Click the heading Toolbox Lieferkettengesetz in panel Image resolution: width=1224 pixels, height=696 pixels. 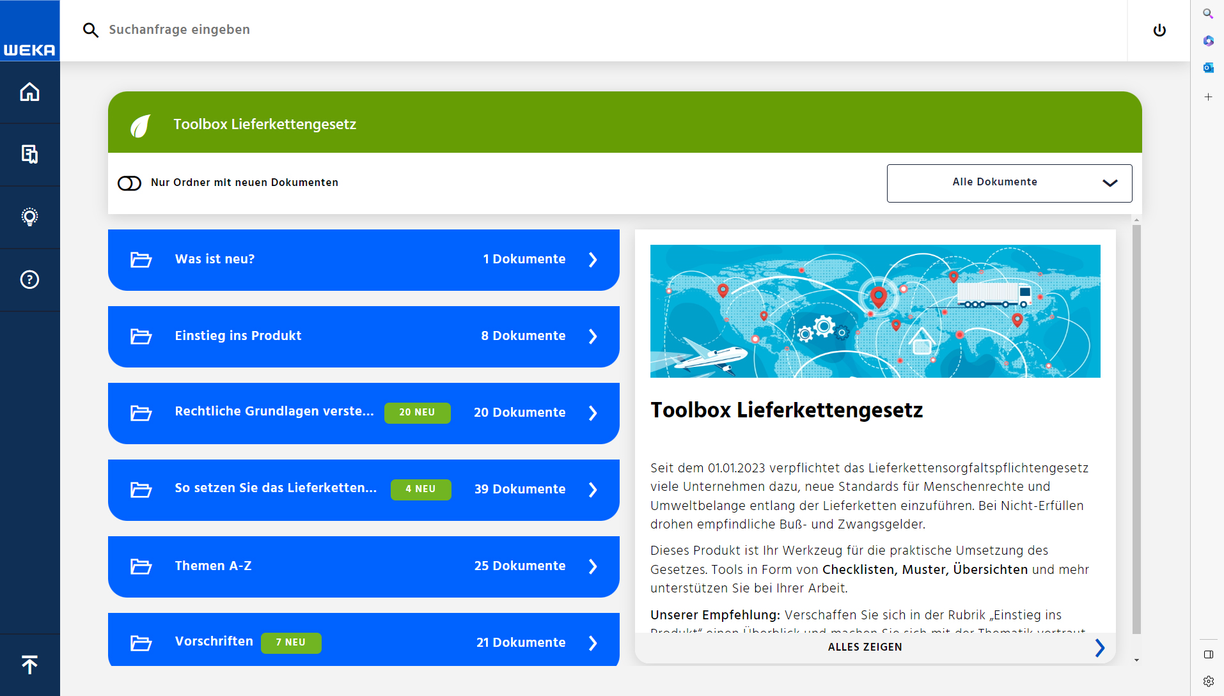coord(787,410)
